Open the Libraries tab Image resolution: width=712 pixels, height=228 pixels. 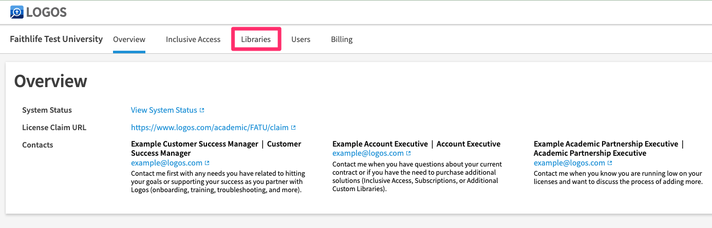click(x=256, y=39)
